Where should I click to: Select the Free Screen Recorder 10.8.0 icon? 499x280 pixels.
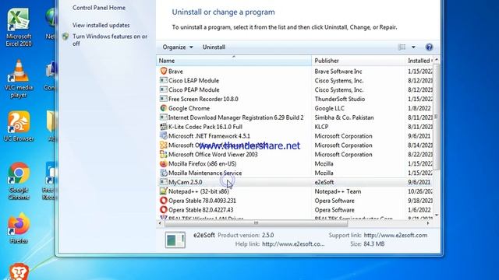[164, 99]
